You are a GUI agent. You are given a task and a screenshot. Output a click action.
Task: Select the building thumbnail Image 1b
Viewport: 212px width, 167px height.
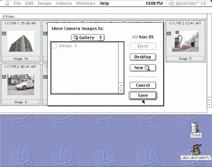(x=21, y=41)
